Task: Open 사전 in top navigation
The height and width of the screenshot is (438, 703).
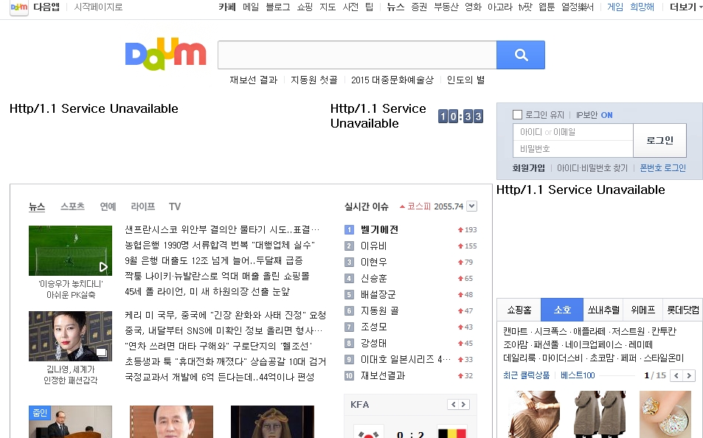Action: [x=350, y=7]
